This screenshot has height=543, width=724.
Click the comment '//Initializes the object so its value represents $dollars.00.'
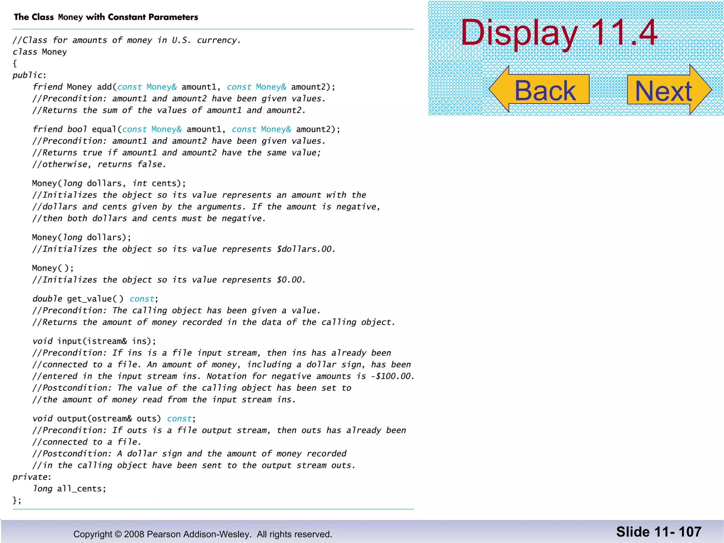tap(184, 249)
